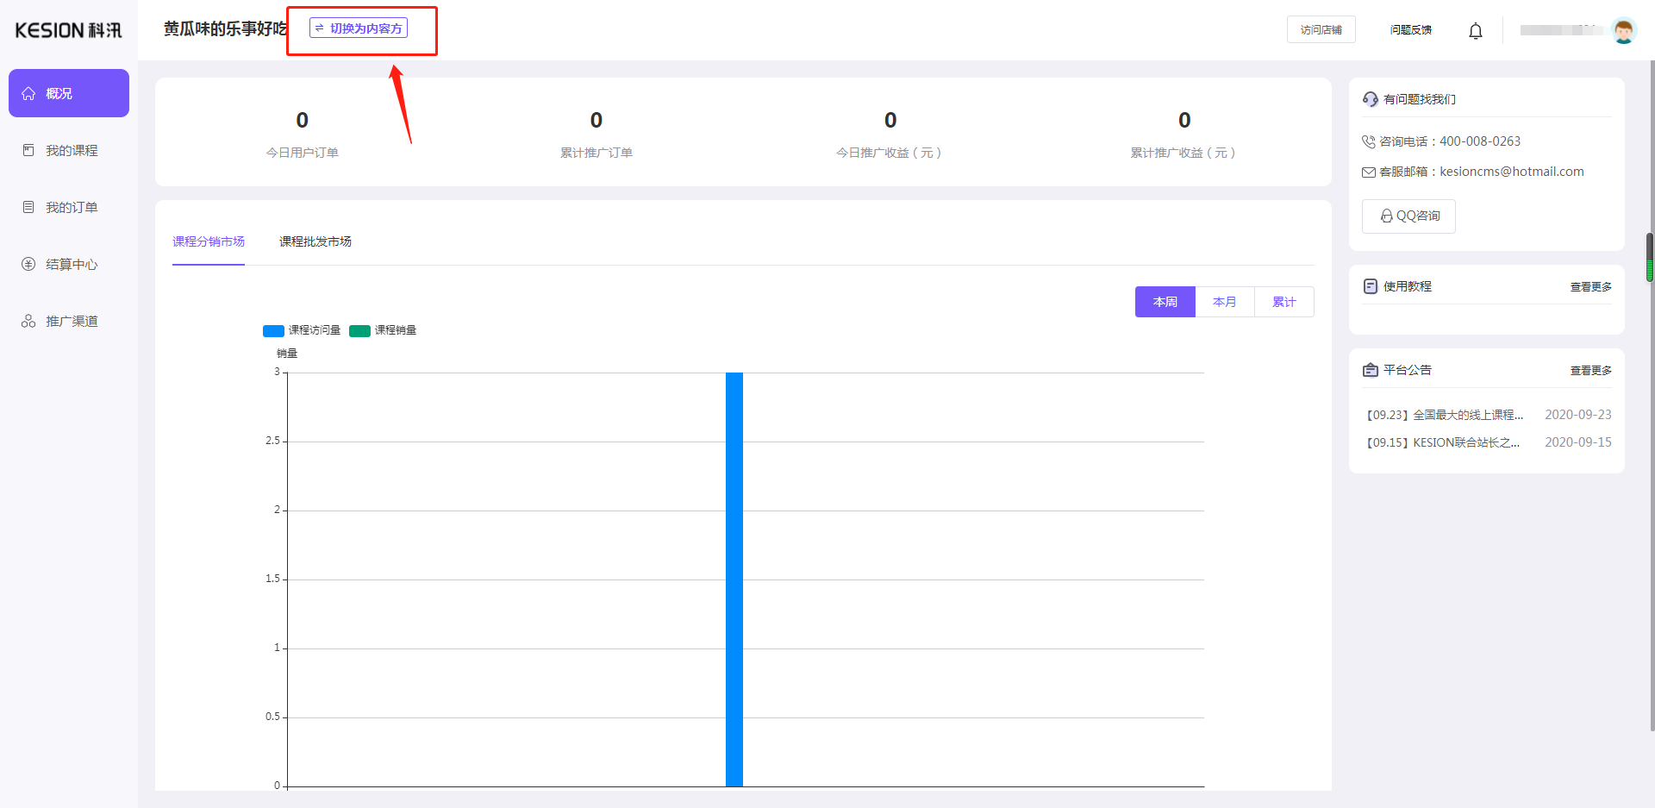Click the KESION logo

69,30
